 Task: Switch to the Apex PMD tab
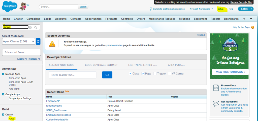(177, 65)
